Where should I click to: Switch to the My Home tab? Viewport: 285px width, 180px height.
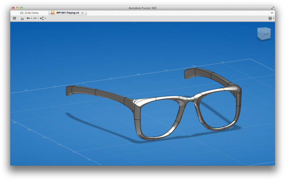[29, 13]
